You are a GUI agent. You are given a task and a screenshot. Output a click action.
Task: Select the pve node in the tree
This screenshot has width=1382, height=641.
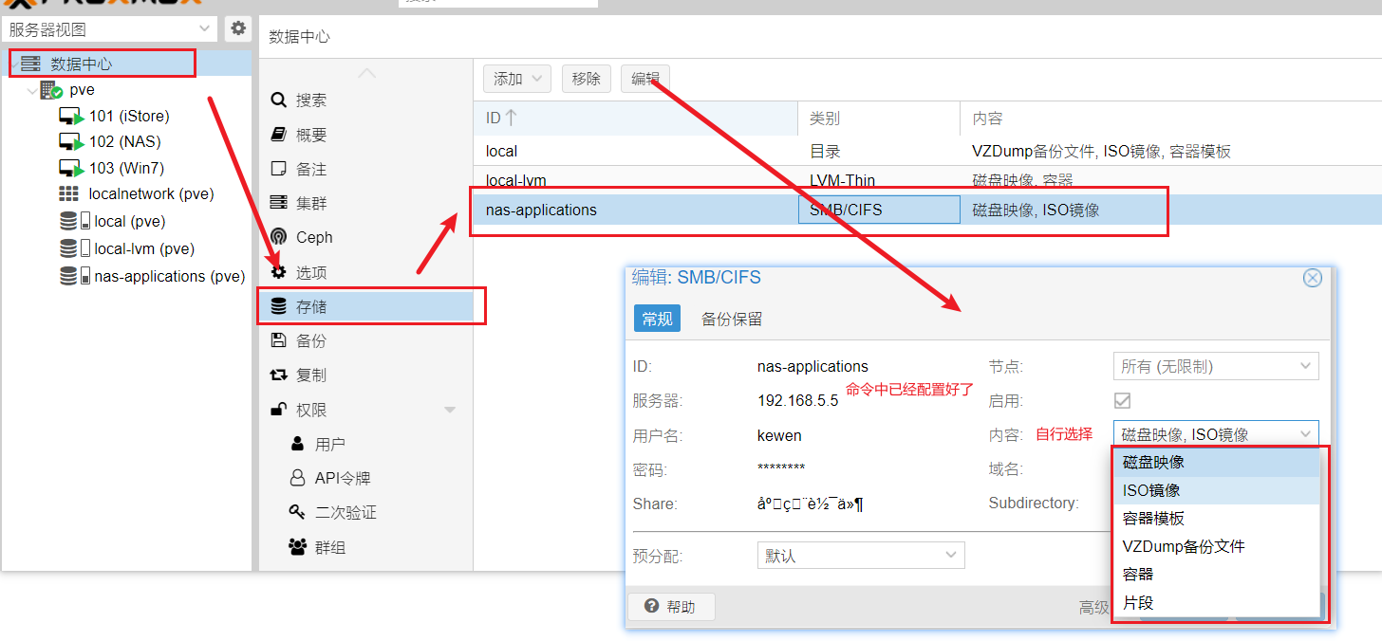82,90
